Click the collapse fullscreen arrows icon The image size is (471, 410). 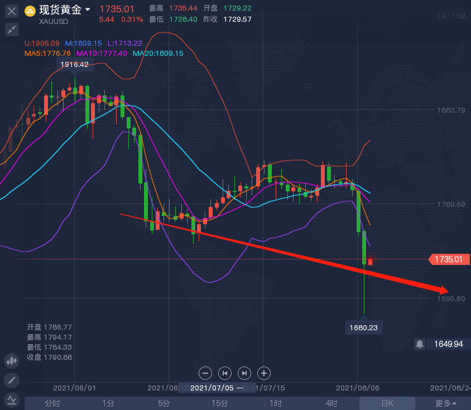click(x=11, y=30)
